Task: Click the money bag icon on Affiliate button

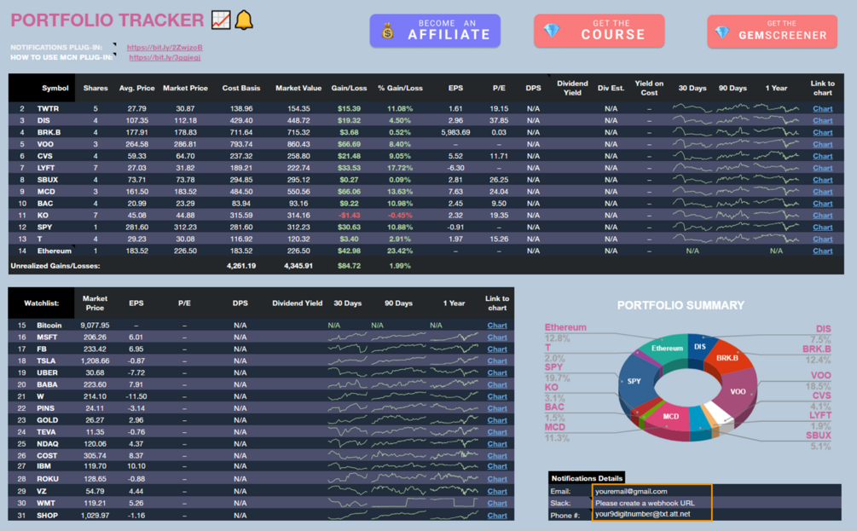Action: (387, 32)
